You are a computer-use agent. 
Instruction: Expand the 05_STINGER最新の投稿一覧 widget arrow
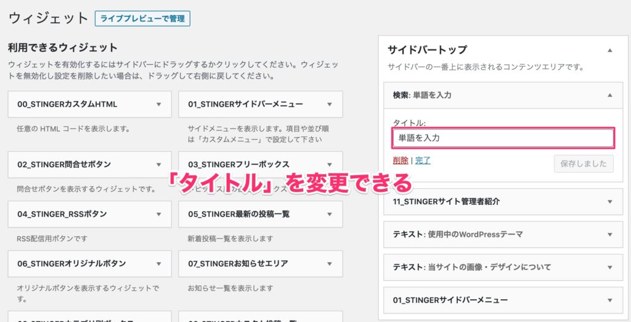coord(330,214)
